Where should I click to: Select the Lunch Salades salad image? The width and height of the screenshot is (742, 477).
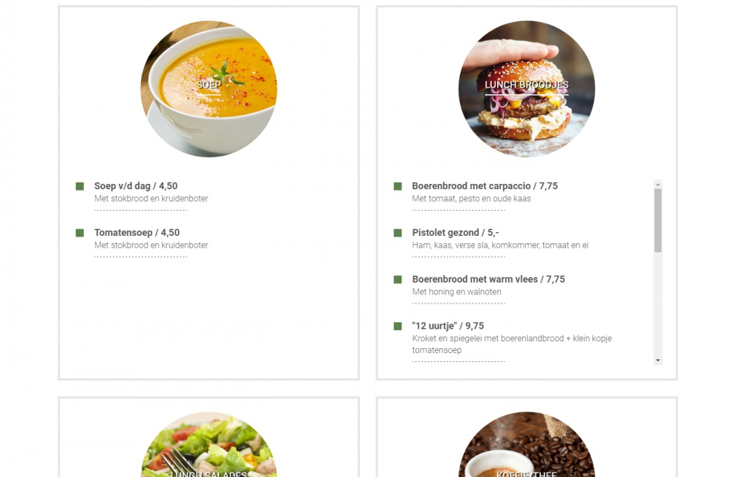(209, 444)
